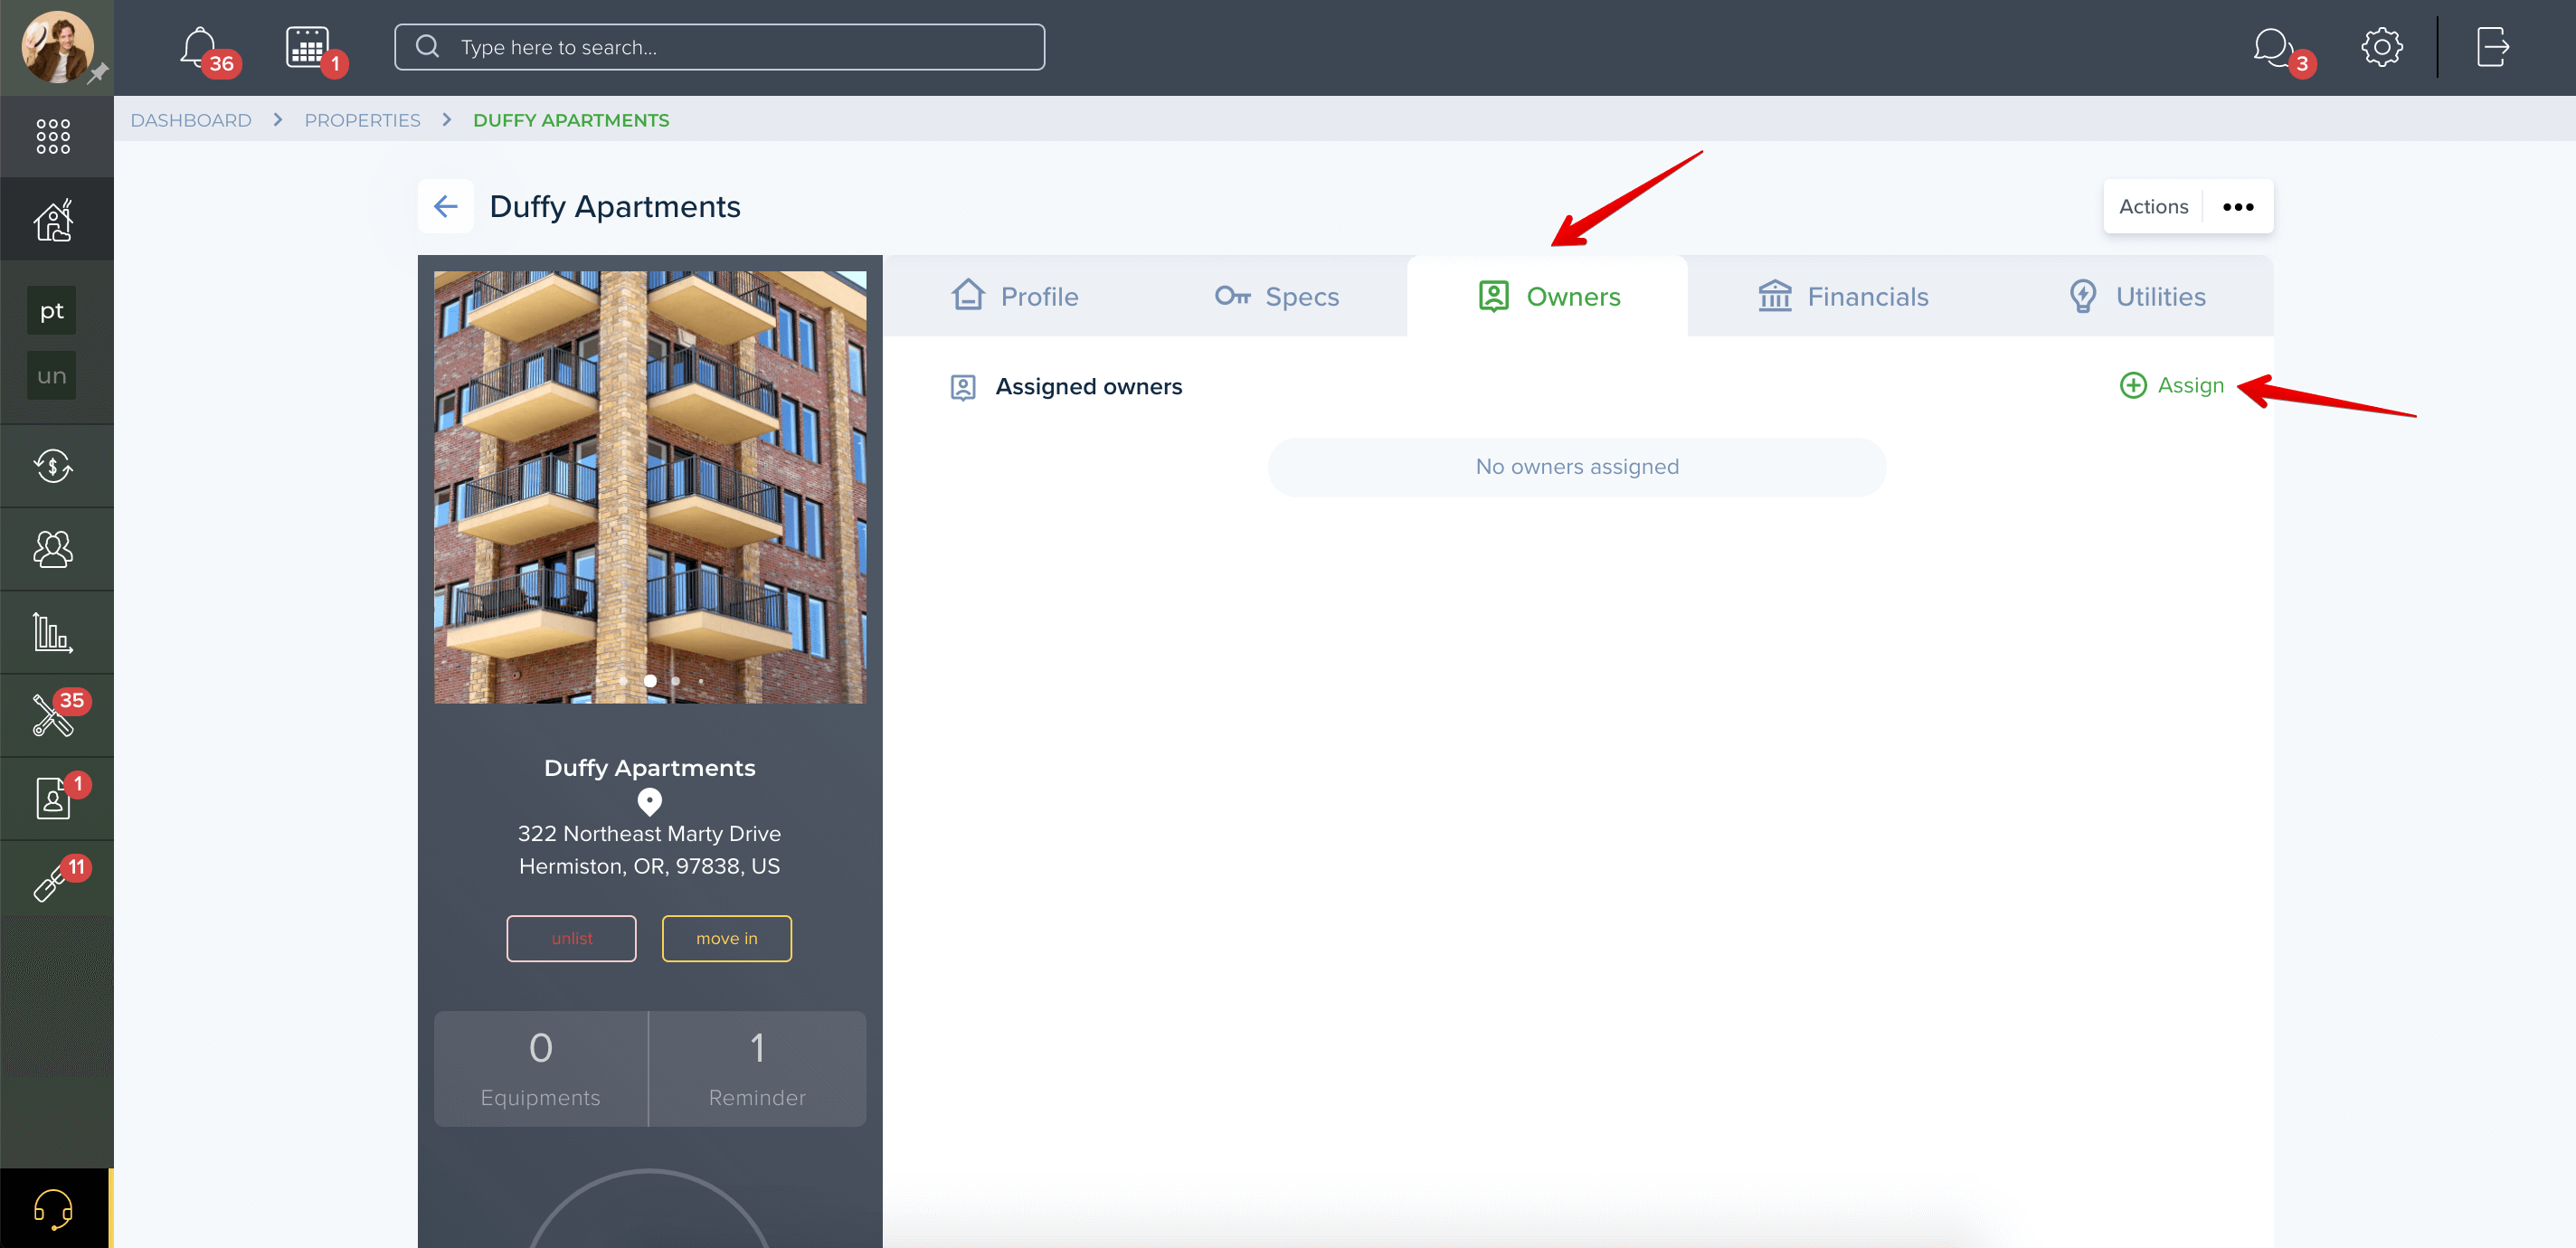Open the applications icon with badge 1
2576x1248 pixels.
(53, 798)
